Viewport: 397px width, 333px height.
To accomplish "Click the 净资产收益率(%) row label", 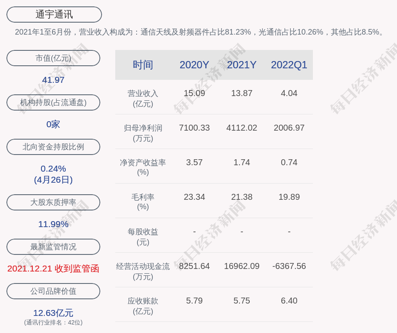I will pos(143,167).
